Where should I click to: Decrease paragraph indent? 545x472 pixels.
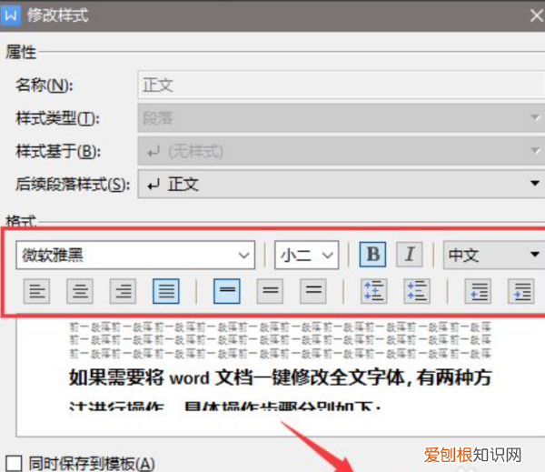click(479, 291)
